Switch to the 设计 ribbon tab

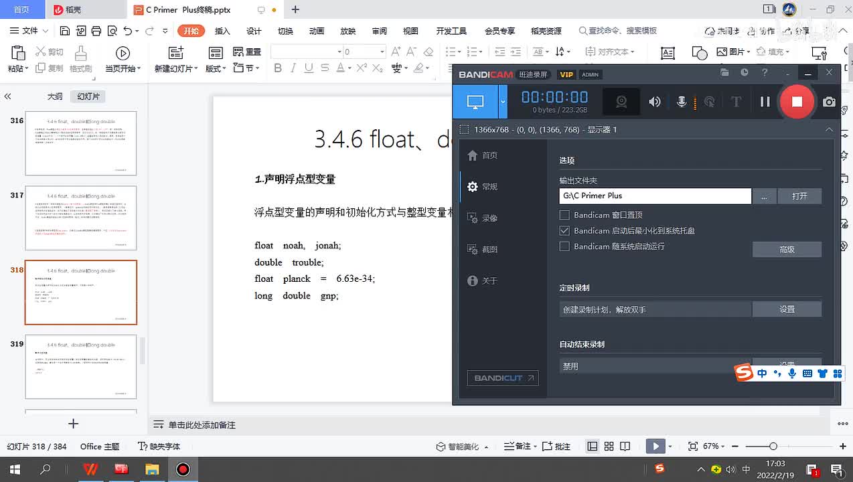[x=254, y=31]
